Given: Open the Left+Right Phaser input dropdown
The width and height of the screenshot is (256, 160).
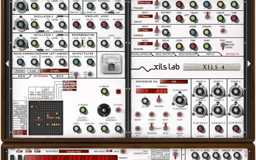Looking at the screenshot, I should [145, 3].
